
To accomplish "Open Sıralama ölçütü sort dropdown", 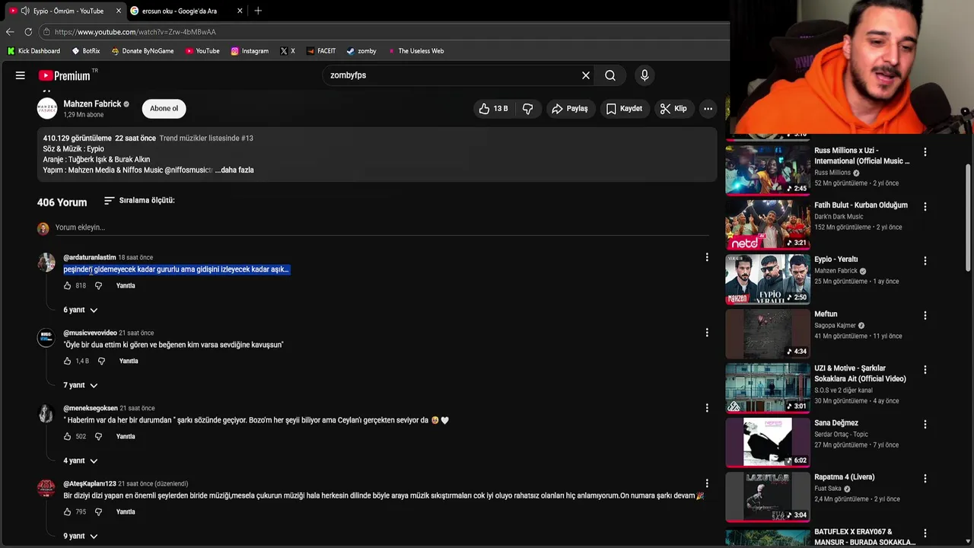I will (139, 200).
